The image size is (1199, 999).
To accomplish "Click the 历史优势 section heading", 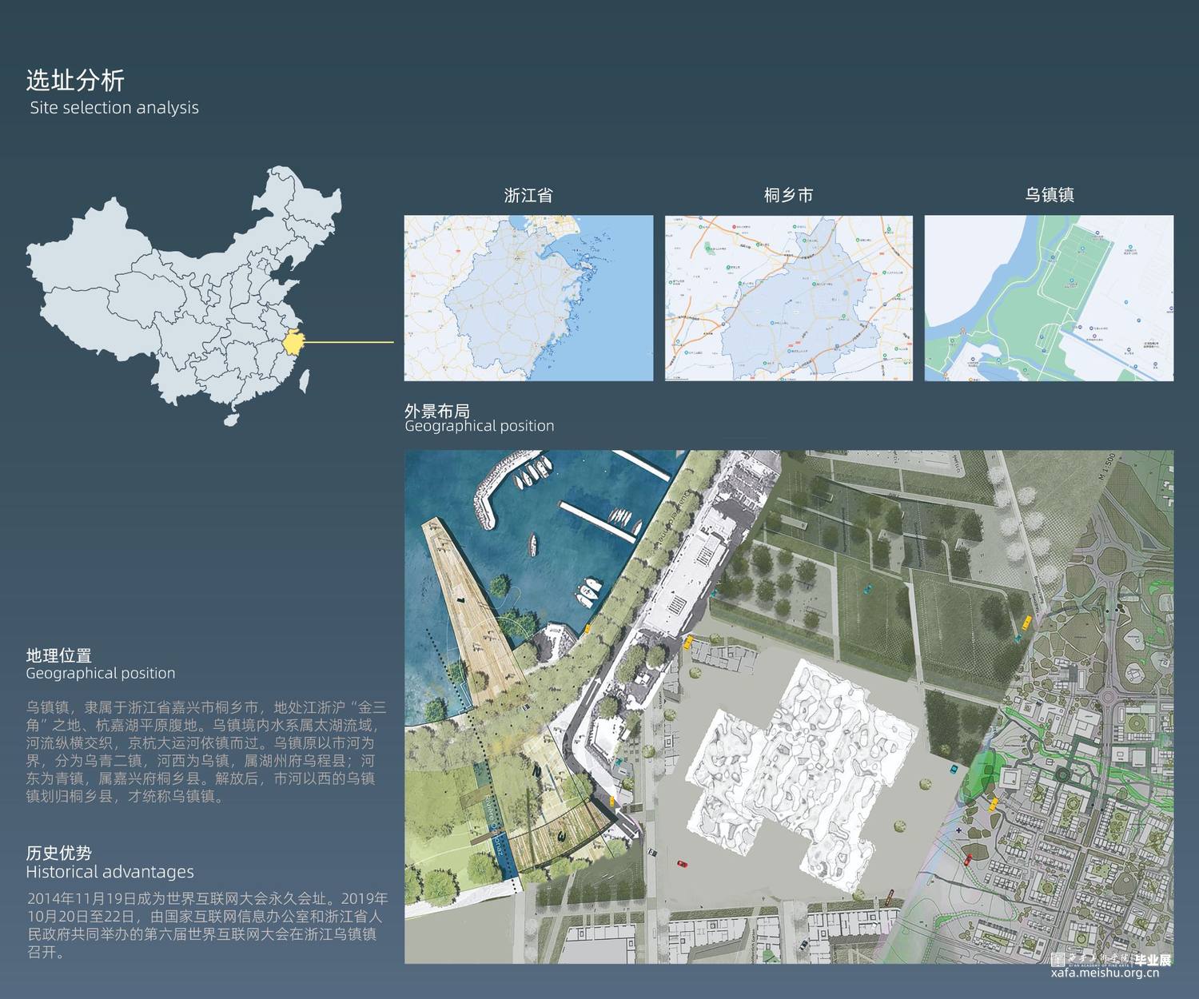I will point(58,853).
